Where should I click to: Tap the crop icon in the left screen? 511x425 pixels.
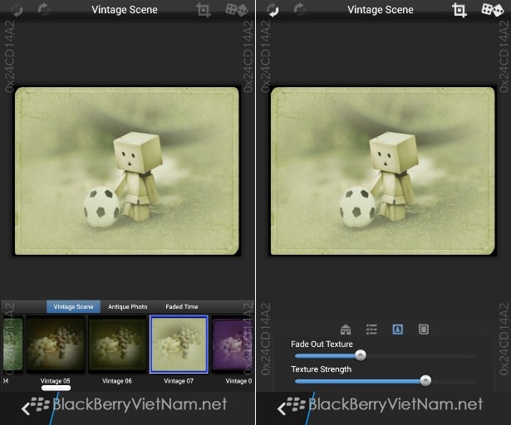204,11
